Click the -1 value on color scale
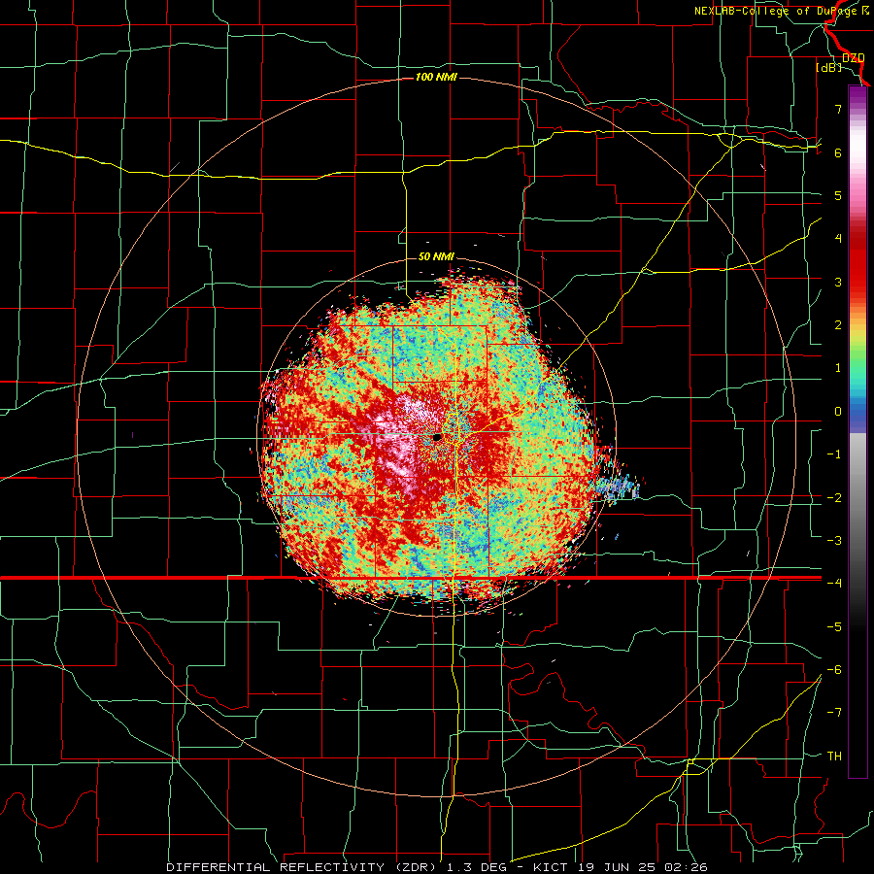The image size is (874, 874). [834, 454]
